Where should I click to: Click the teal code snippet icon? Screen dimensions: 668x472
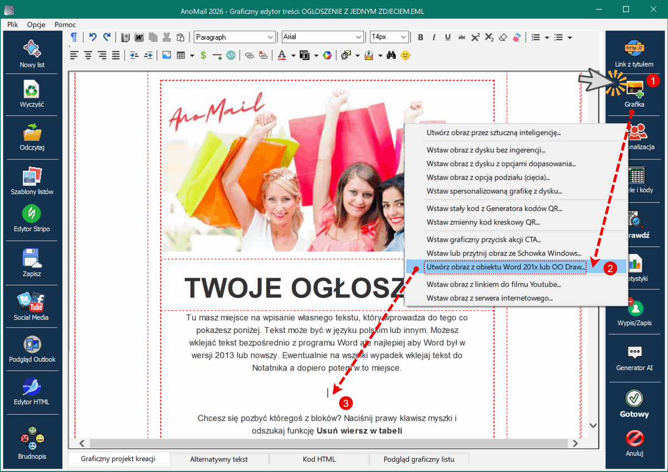(x=230, y=55)
